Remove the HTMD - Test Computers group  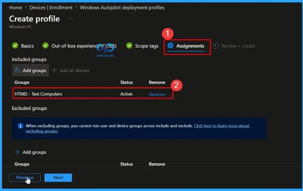(157, 94)
